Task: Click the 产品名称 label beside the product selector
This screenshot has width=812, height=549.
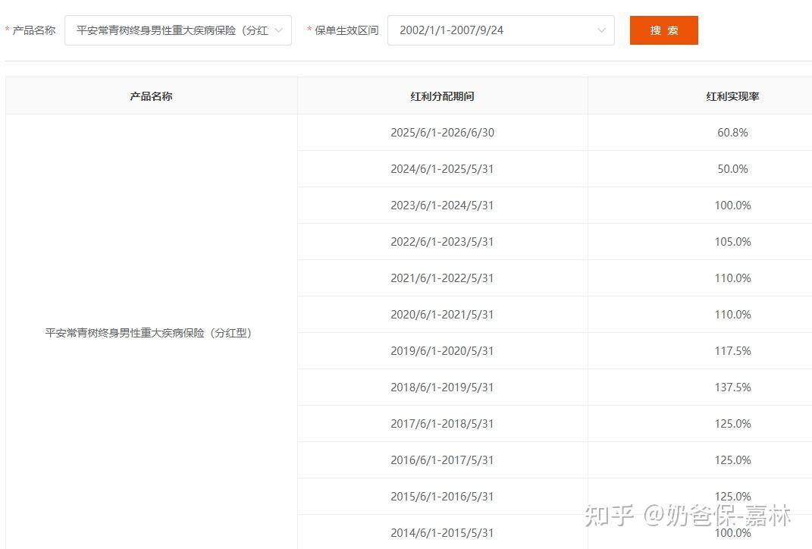Action: coord(33,30)
